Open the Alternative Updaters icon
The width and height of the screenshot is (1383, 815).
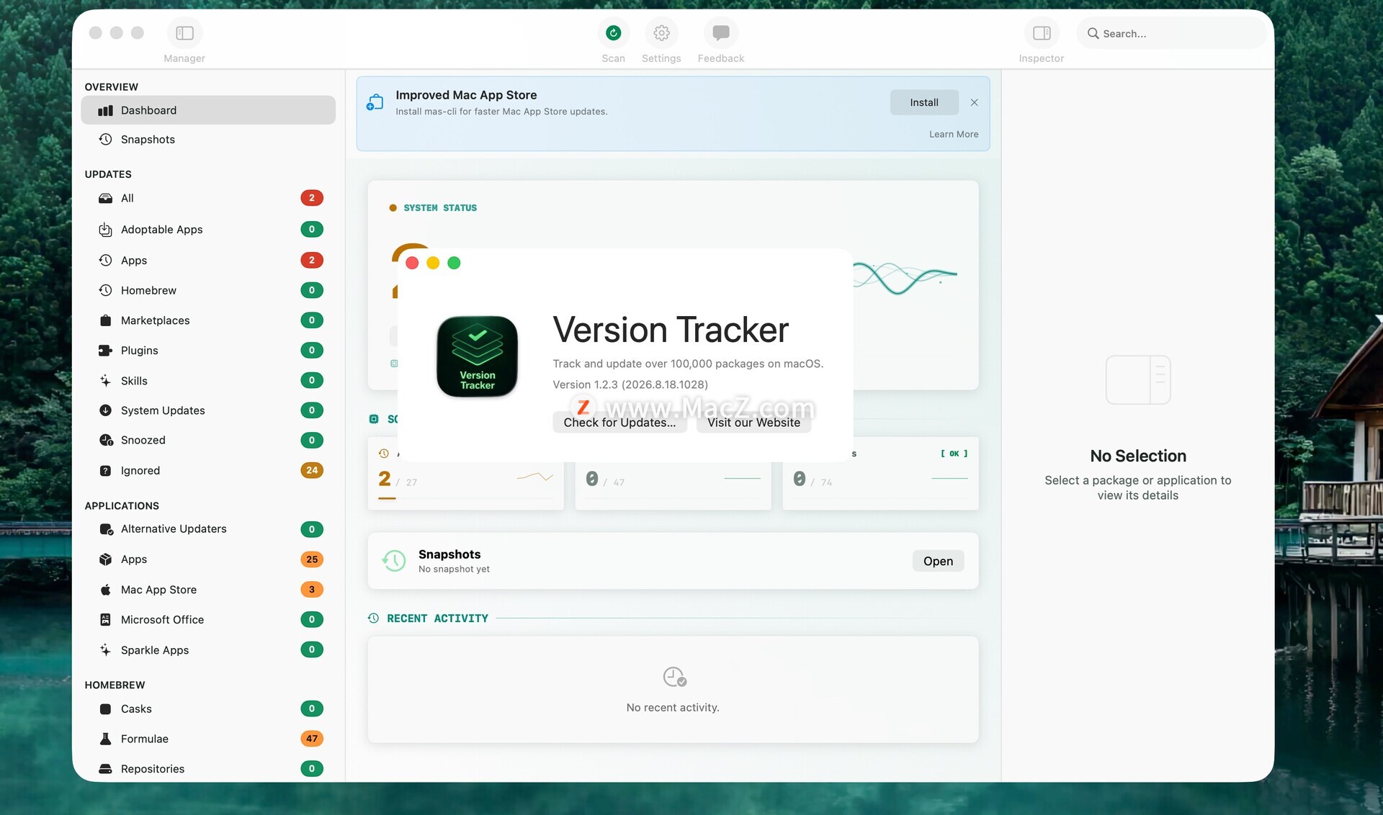tap(106, 529)
